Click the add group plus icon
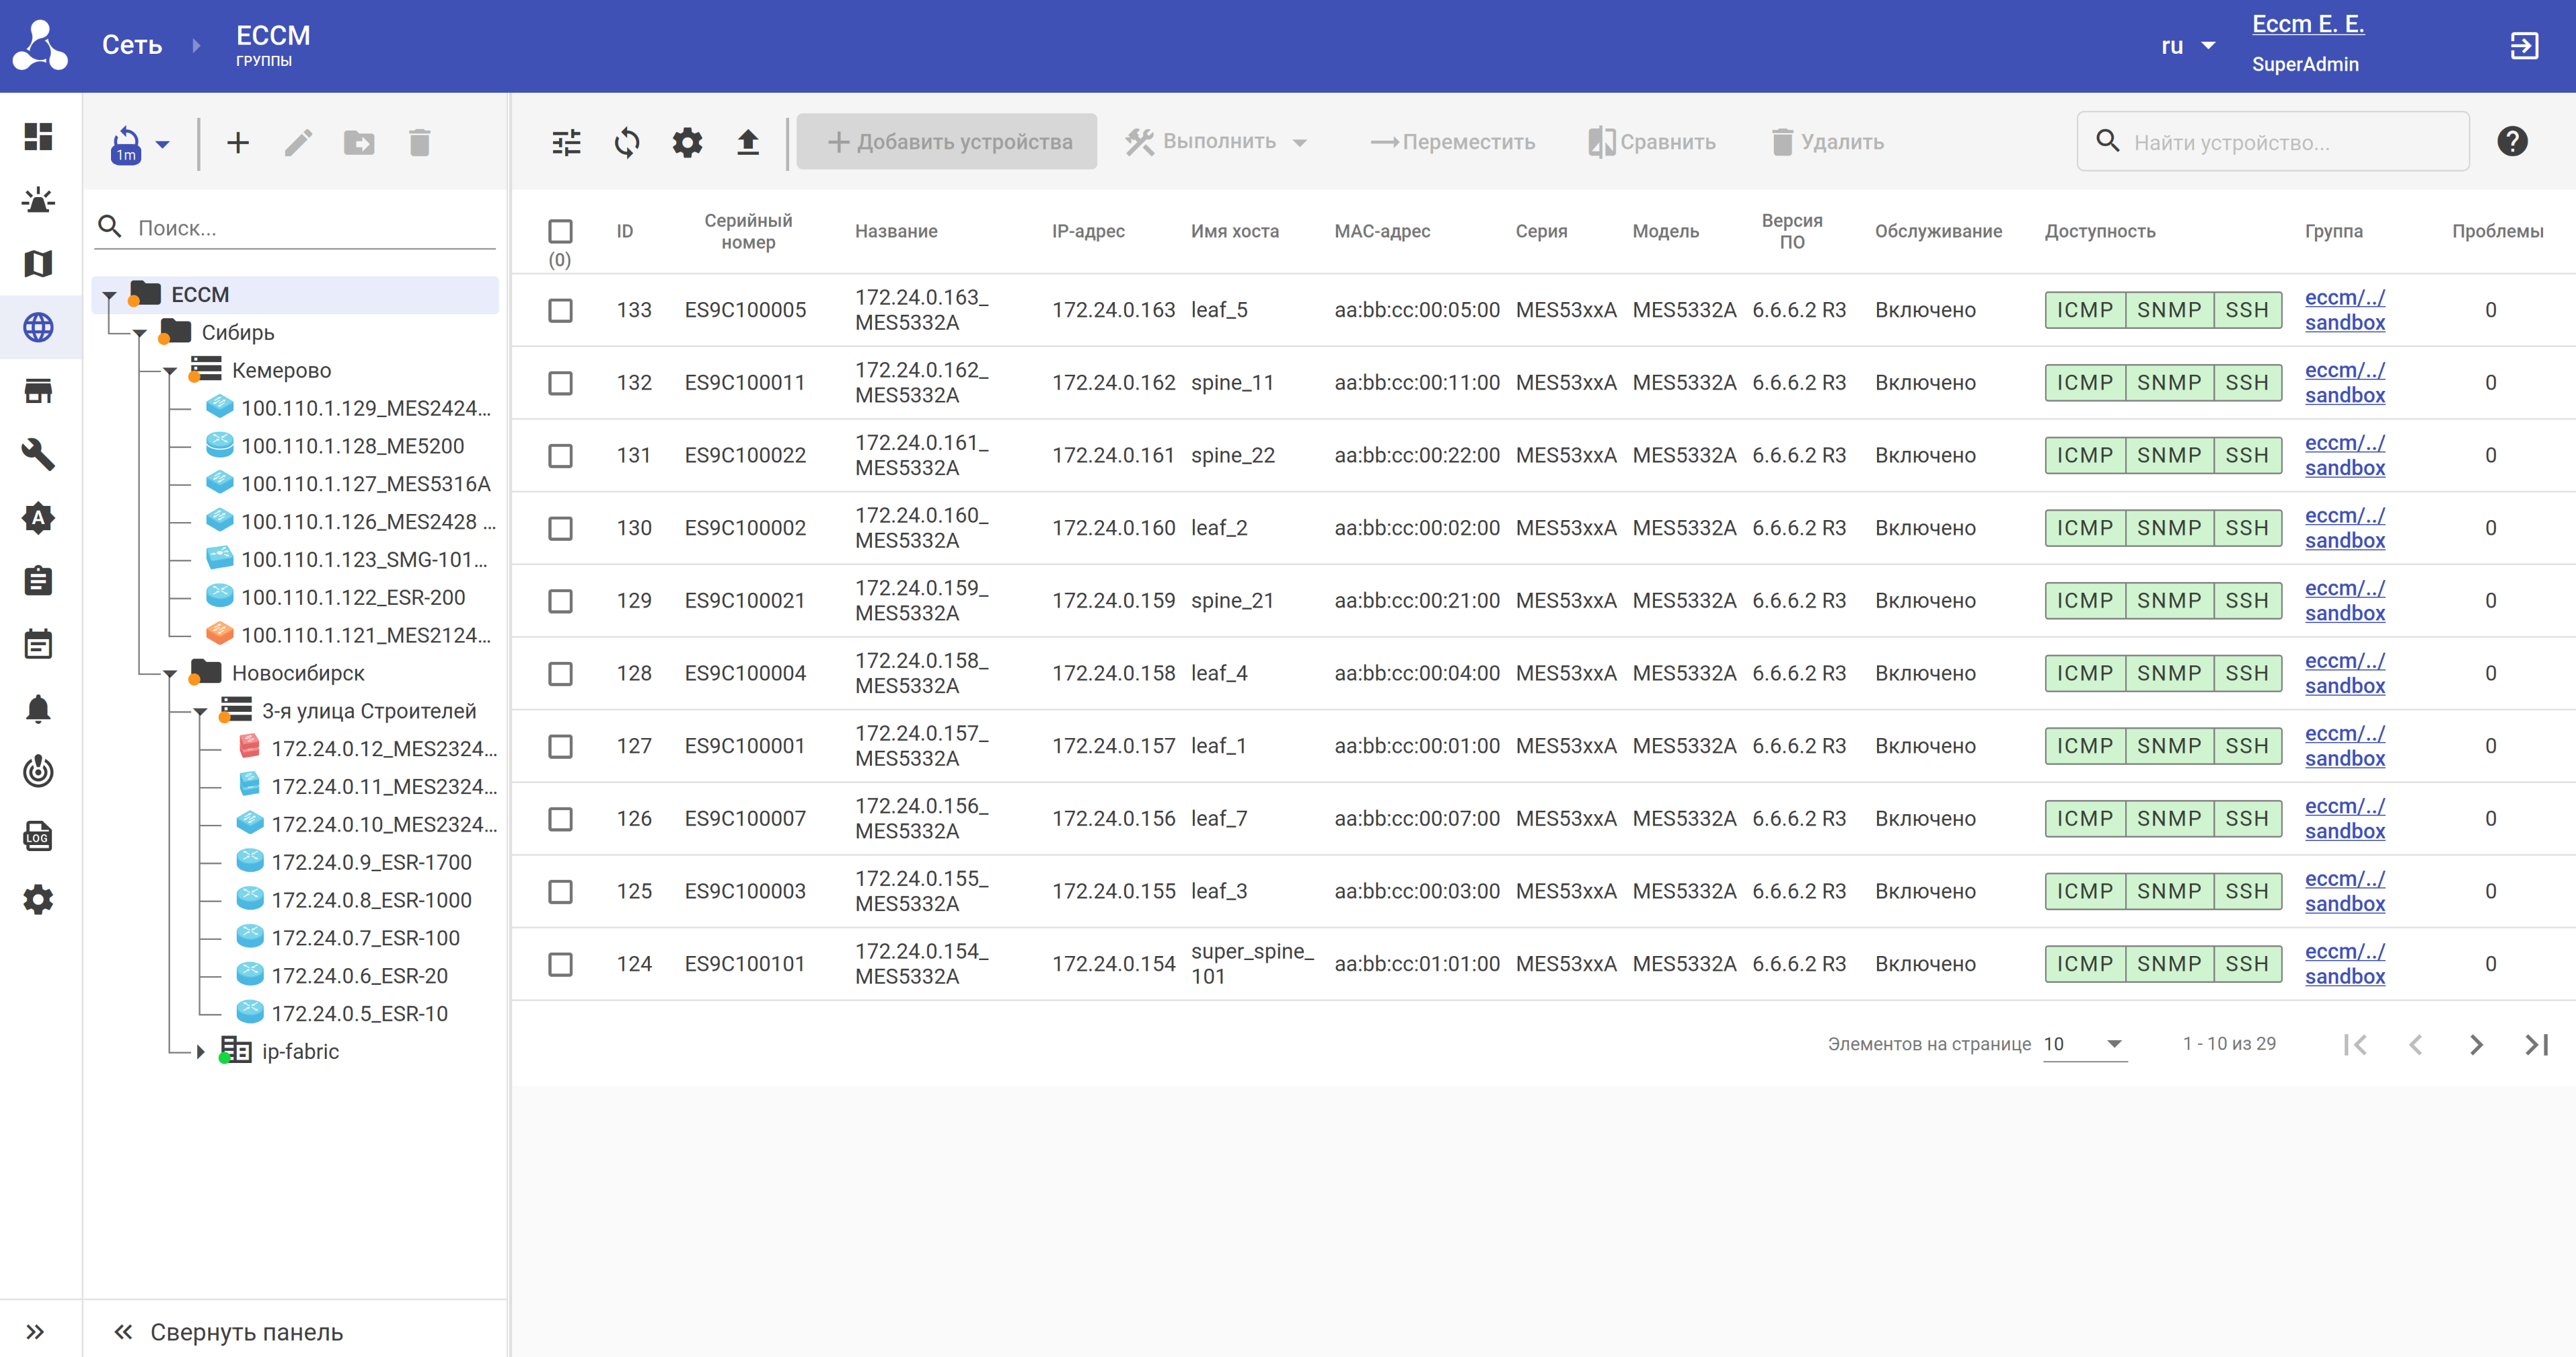This screenshot has width=2576, height=1357. pos(238,143)
